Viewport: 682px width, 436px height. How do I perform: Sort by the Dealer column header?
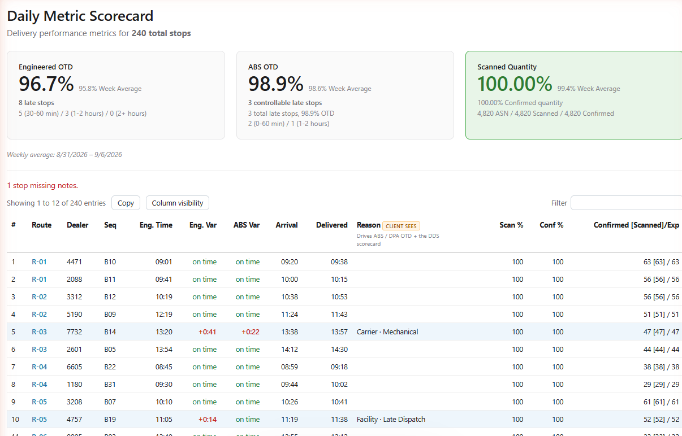coord(77,225)
